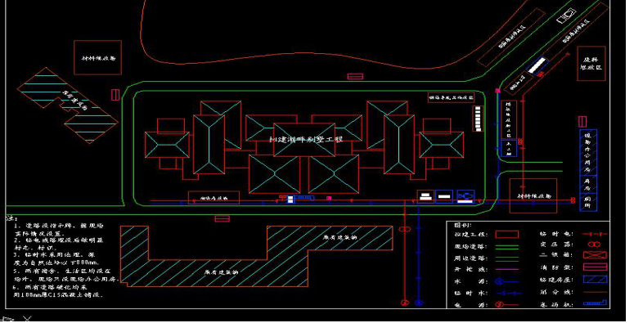Click the 水源 legend label text
Viewport: 634px width, 323px height.
point(471,281)
